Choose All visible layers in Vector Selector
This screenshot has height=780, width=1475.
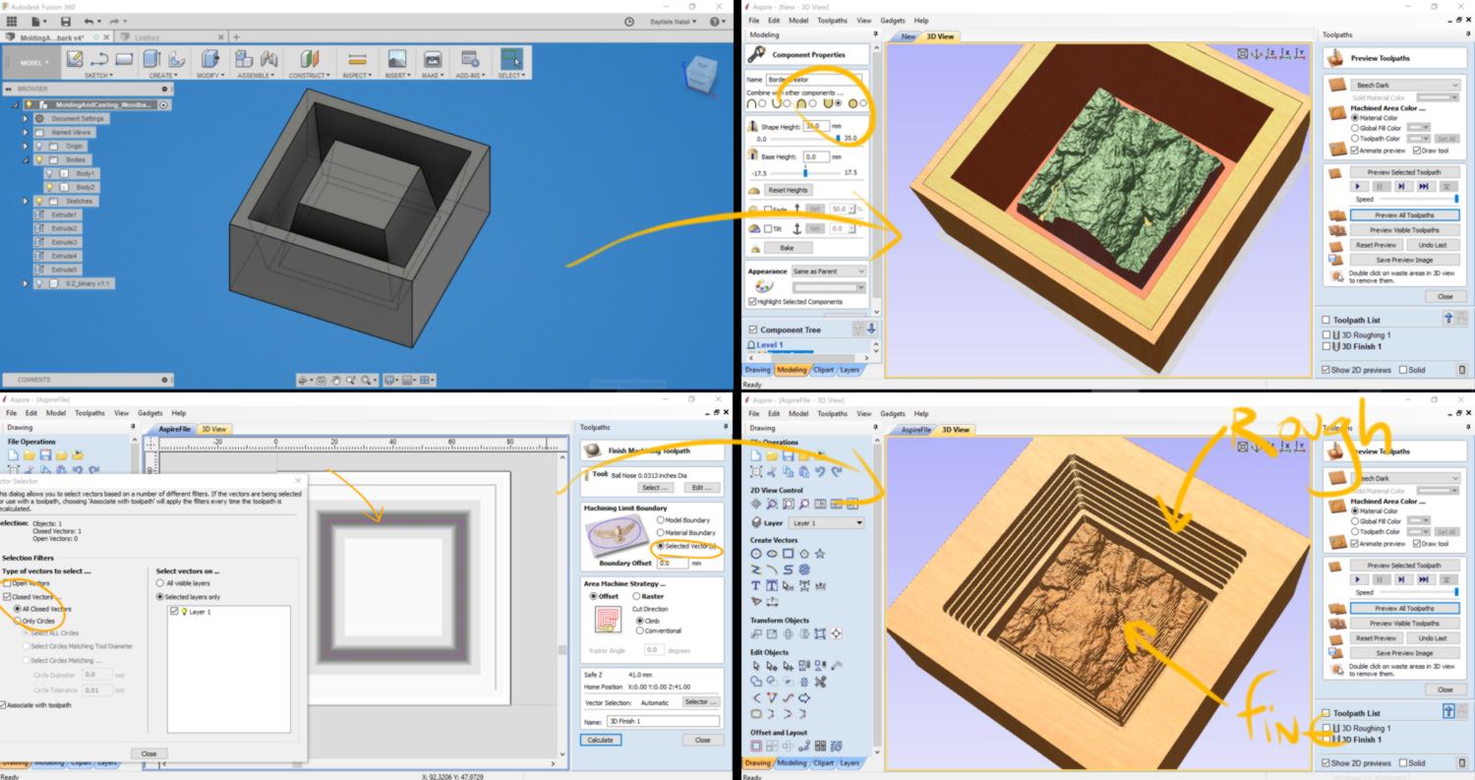pos(160,583)
